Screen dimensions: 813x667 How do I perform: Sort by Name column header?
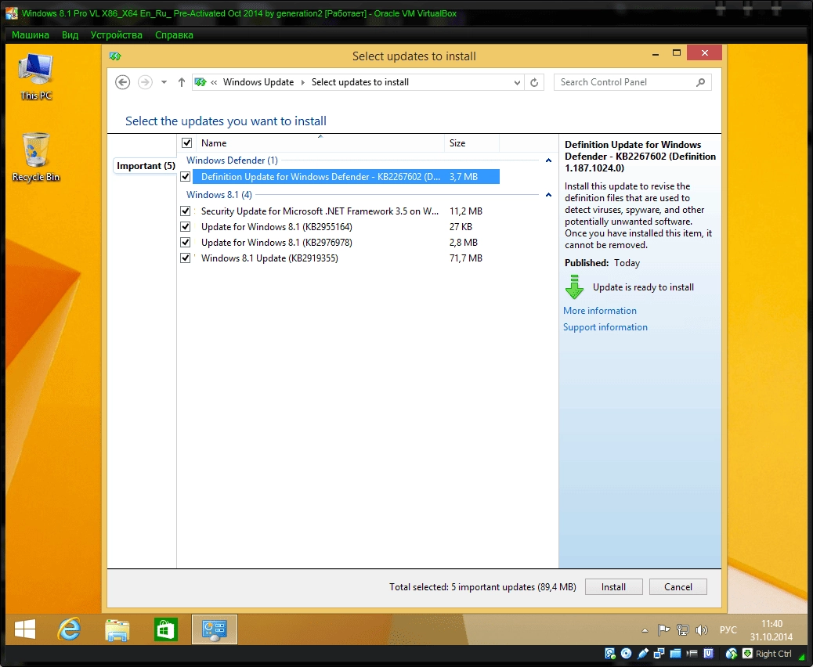click(320, 143)
